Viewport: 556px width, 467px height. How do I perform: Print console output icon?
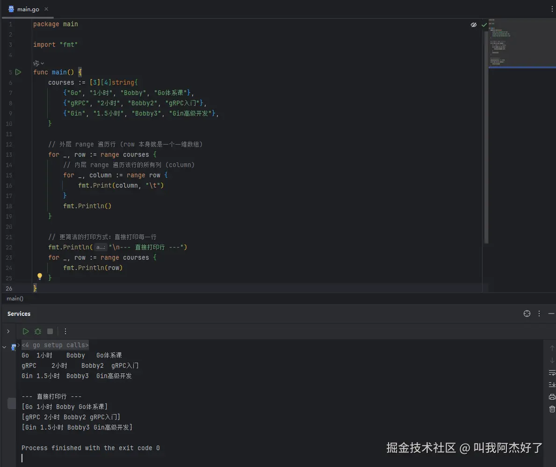552,397
